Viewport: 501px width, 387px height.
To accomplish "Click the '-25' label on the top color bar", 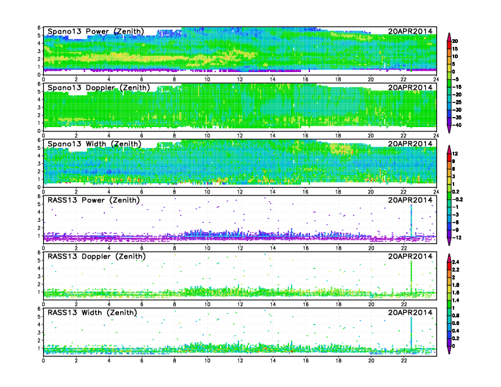I will tap(457, 102).
